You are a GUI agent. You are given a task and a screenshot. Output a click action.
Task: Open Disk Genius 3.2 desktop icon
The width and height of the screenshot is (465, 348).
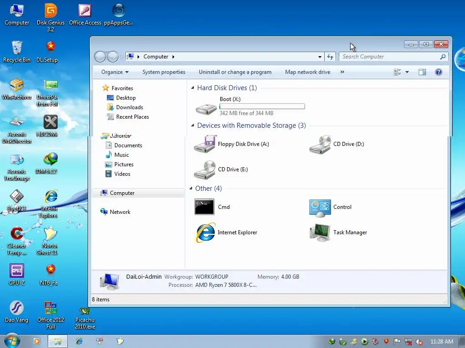pos(51,18)
